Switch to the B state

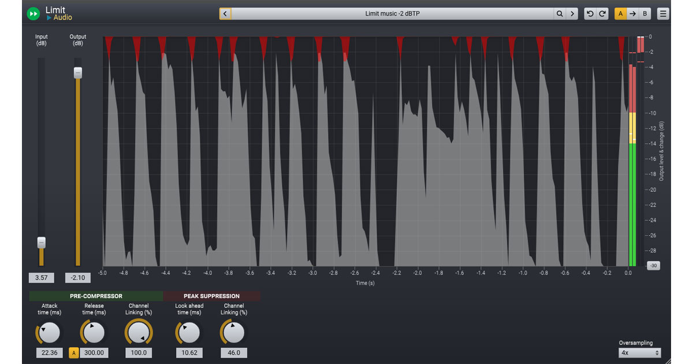(644, 13)
